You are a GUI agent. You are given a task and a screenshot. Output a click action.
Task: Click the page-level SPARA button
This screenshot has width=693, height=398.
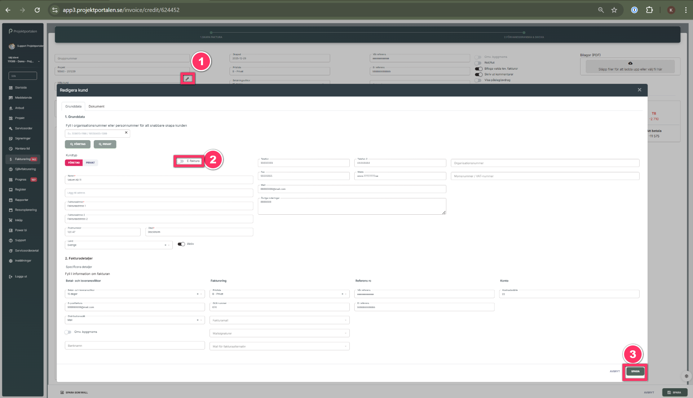(x=675, y=392)
